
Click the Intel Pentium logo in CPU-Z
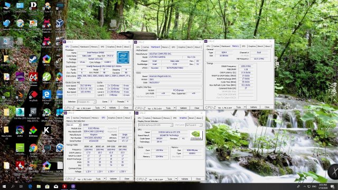[x=123, y=58]
